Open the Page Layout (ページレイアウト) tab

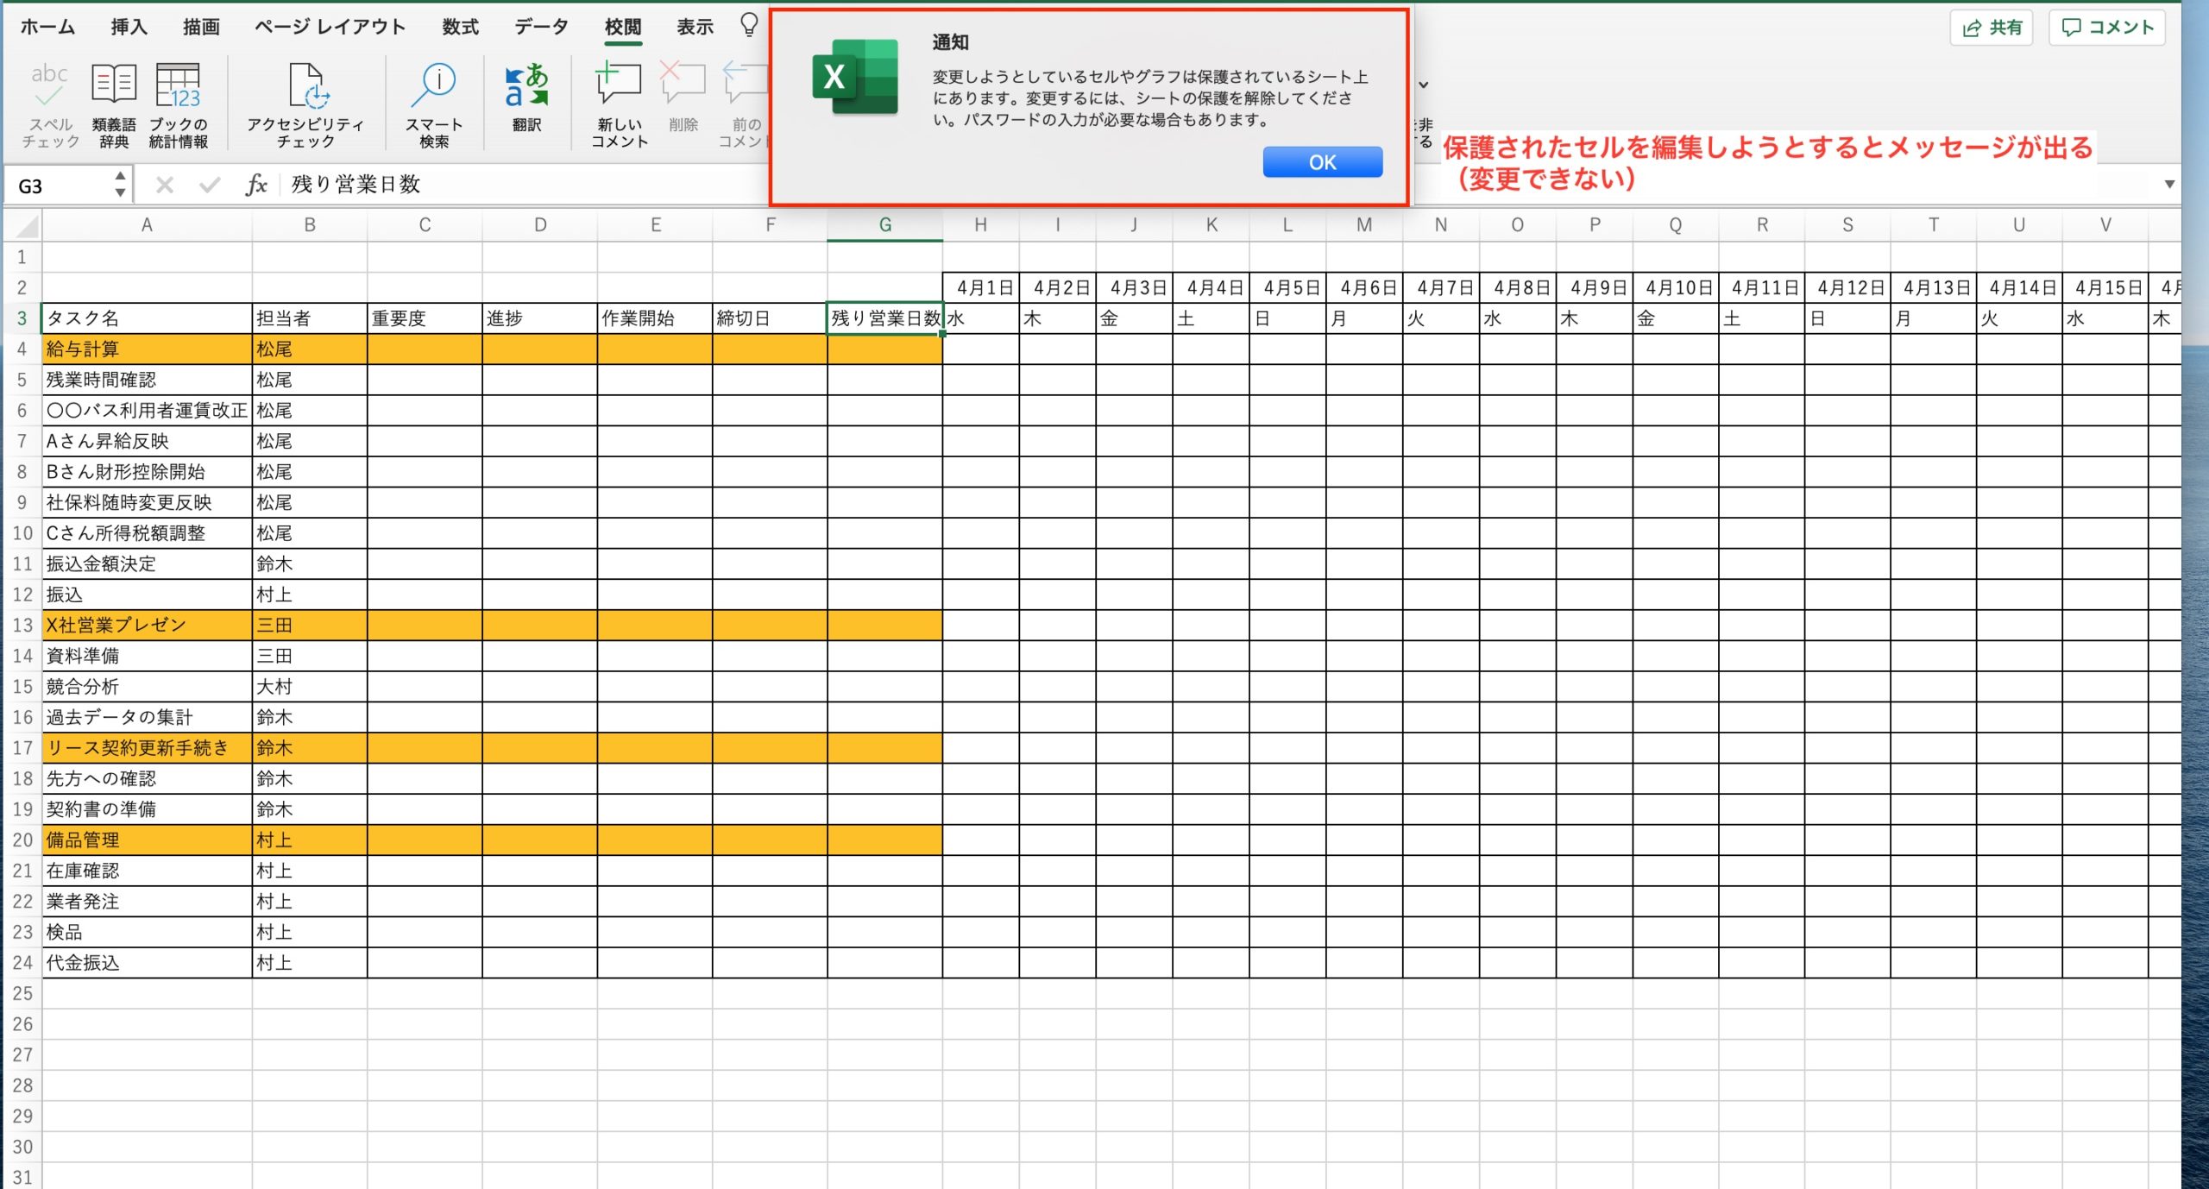click(x=330, y=27)
